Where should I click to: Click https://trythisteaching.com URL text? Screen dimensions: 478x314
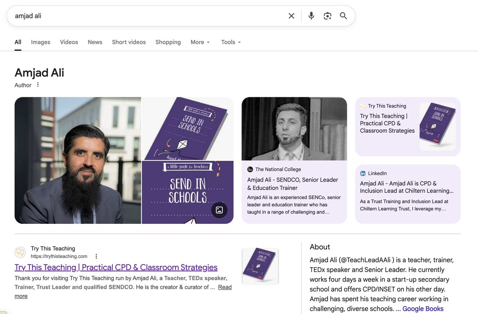(x=59, y=257)
